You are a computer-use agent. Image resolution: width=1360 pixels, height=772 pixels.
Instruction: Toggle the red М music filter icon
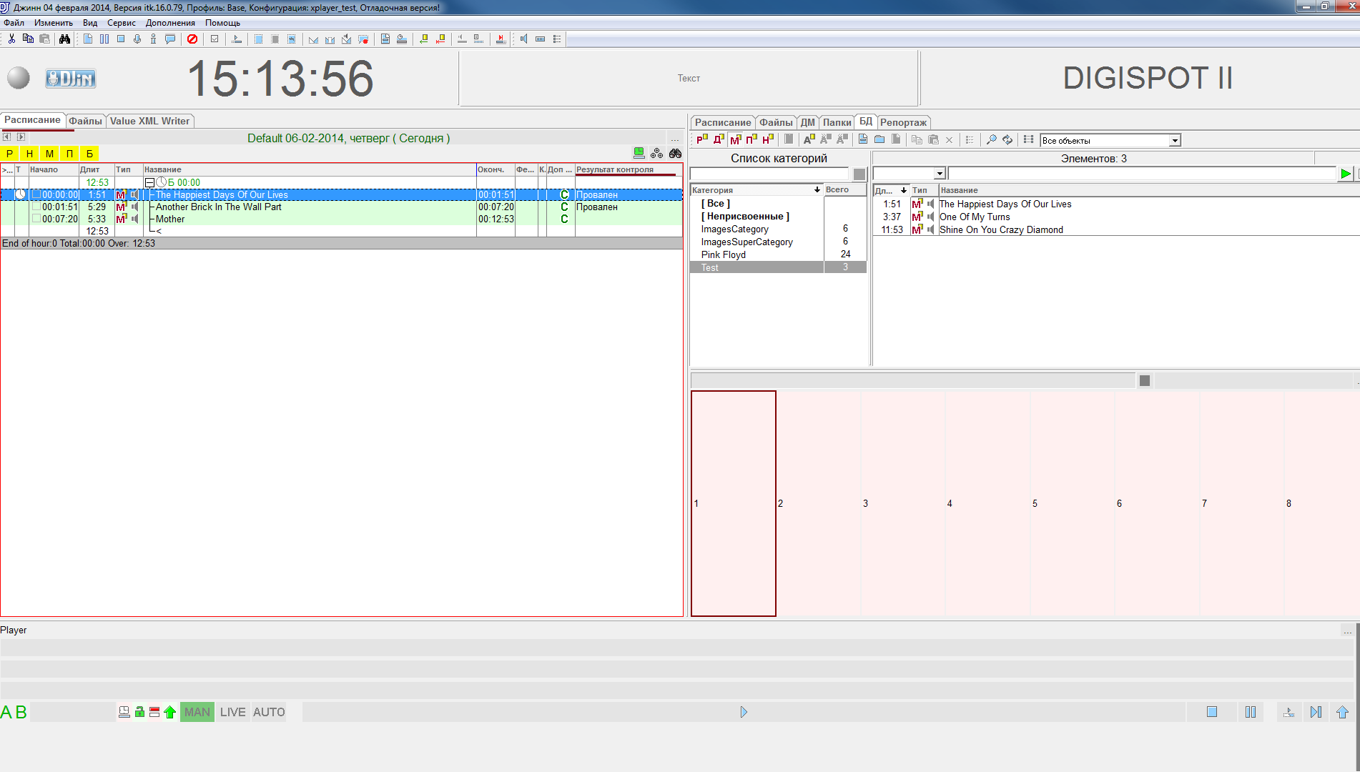[x=735, y=139]
